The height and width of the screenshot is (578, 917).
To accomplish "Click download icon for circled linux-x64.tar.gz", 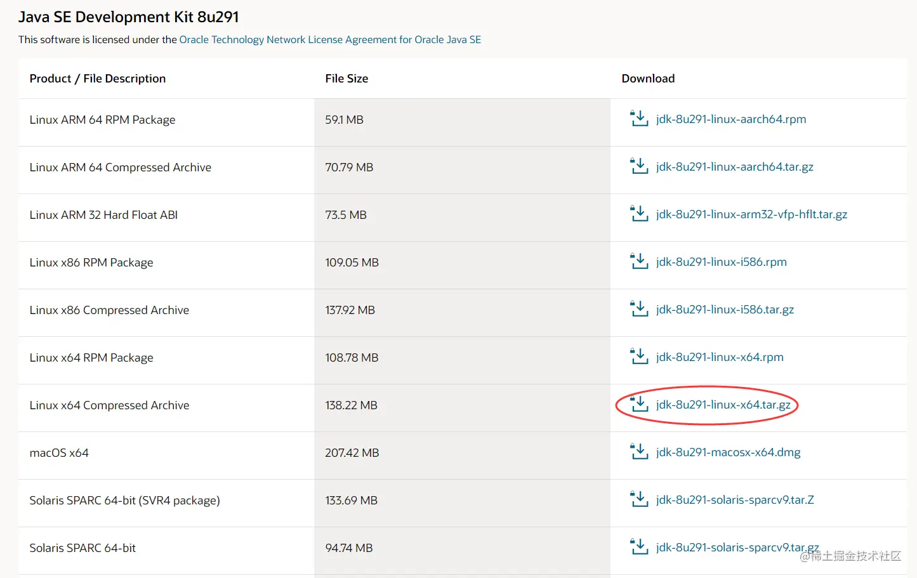I will (x=638, y=404).
